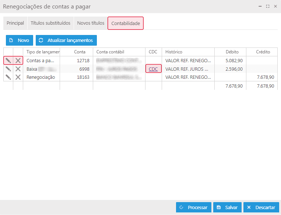Delete the Contas a pagar entry row
The height and width of the screenshot is (215, 281).
pos(18,60)
